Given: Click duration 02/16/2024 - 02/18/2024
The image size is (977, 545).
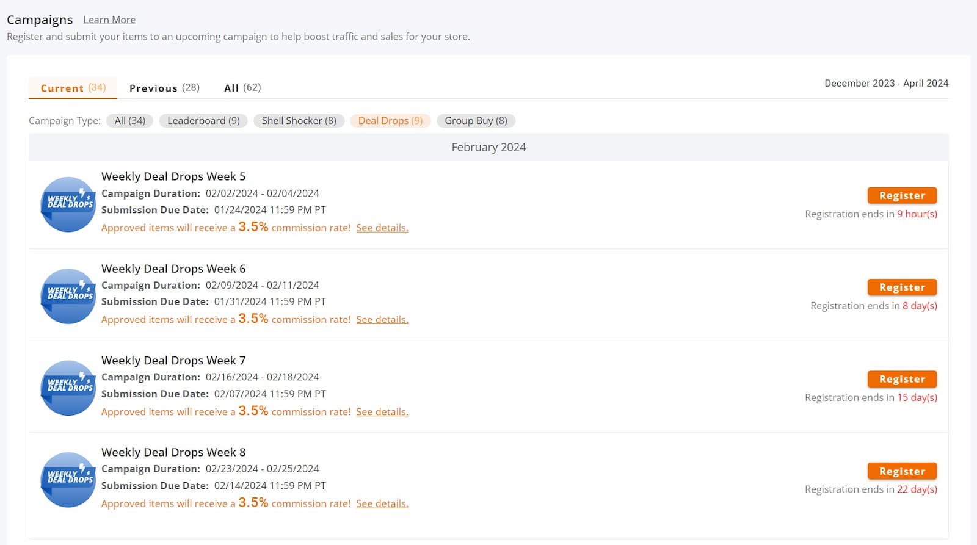Looking at the screenshot, I should point(263,377).
